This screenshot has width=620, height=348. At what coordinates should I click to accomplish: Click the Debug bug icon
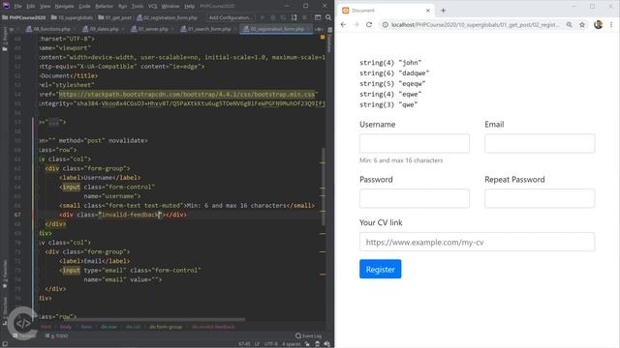[273, 17]
